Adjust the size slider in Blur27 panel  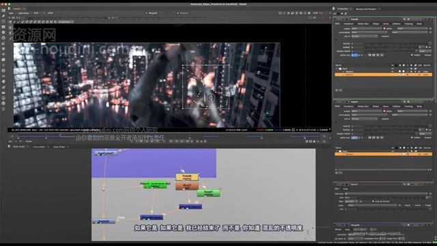[x=391, y=197]
